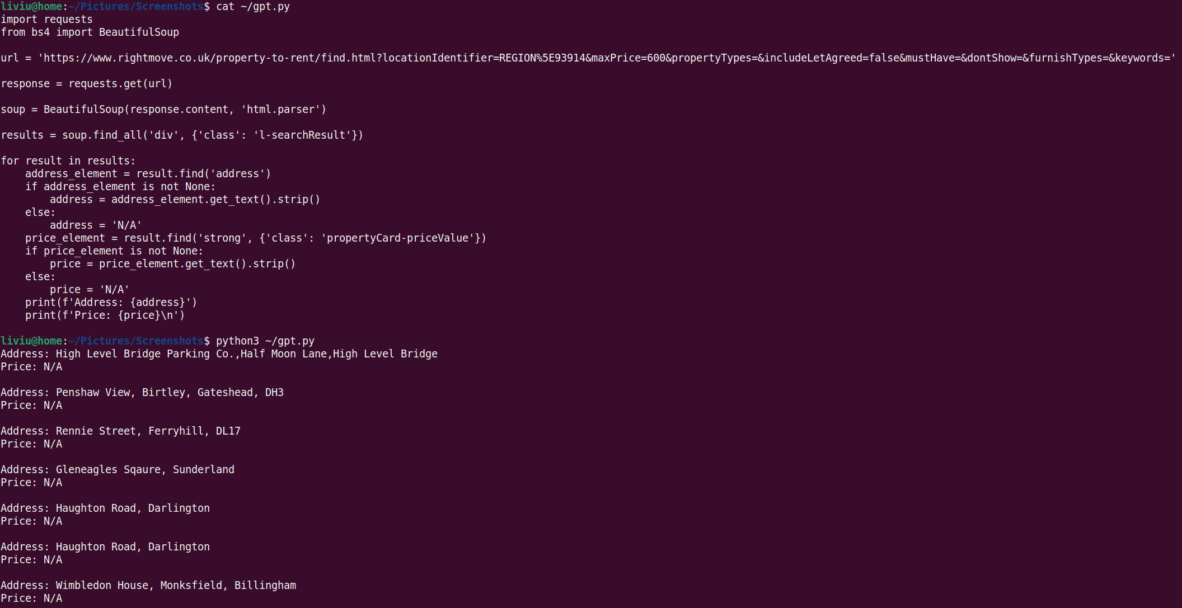The height and width of the screenshot is (608, 1182).
Task: Click the print Price f-string line
Action: tap(105, 315)
